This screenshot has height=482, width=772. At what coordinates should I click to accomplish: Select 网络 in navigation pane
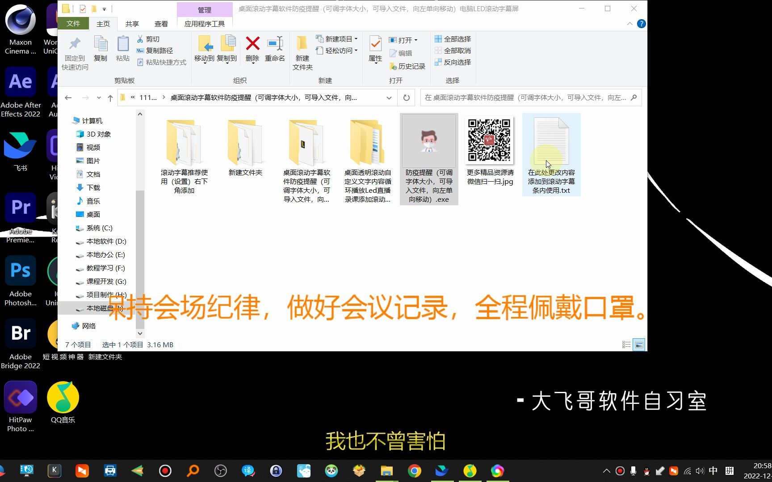[84, 326]
